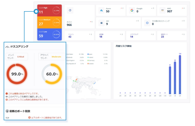The image size is (195, 126).
Task: Click Japan highlighted on the world map
Action: coord(94,83)
